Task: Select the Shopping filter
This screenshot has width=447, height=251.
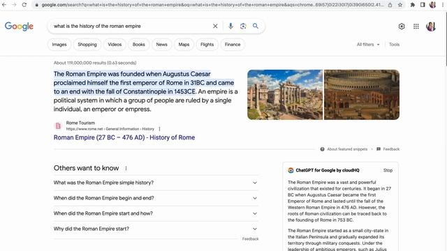Action: [87, 45]
